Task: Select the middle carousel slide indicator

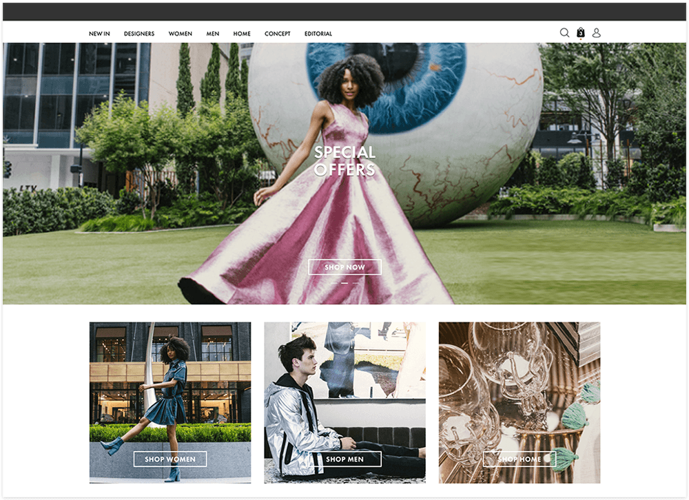Action: coord(345,283)
